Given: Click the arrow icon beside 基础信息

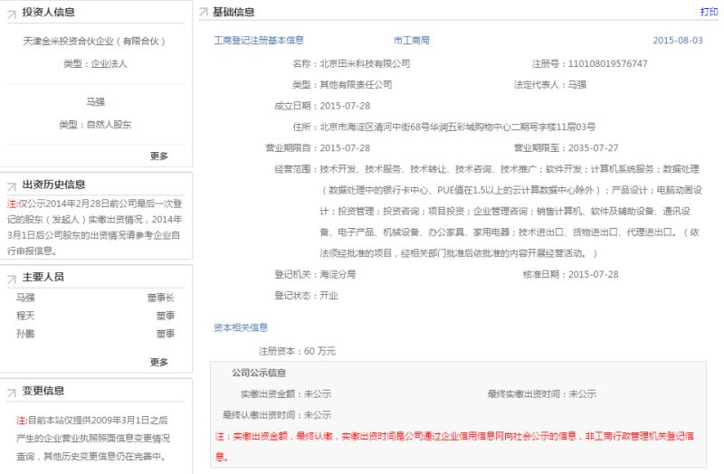Looking at the screenshot, I should click(x=203, y=12).
